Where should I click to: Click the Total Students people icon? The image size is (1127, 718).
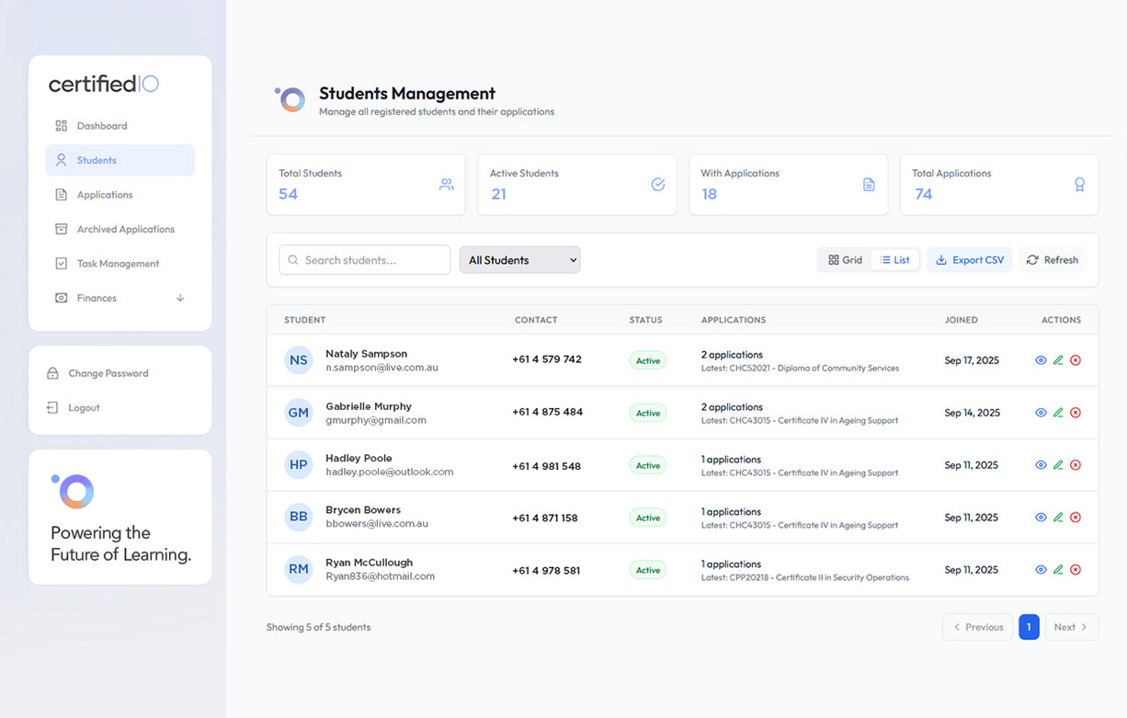coord(447,185)
